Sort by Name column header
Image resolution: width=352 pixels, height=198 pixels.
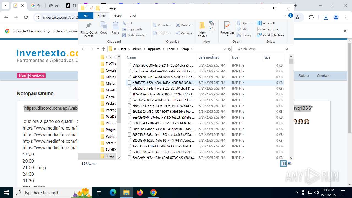pos(161,57)
